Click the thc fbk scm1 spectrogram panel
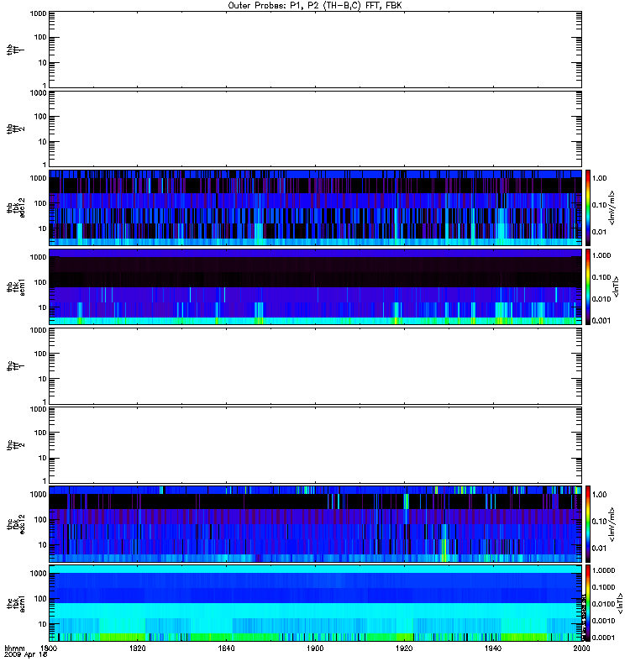This screenshot has height=672, width=630. (315, 603)
